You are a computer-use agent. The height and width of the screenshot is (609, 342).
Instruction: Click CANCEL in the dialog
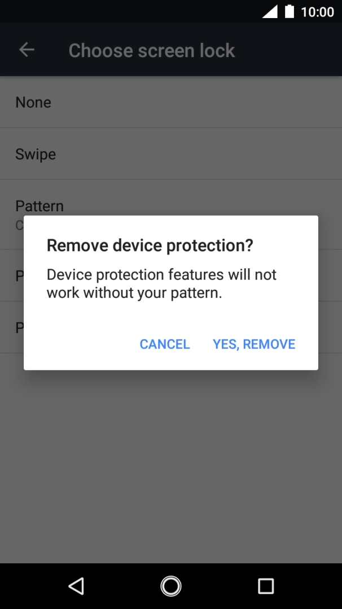pyautogui.click(x=165, y=343)
